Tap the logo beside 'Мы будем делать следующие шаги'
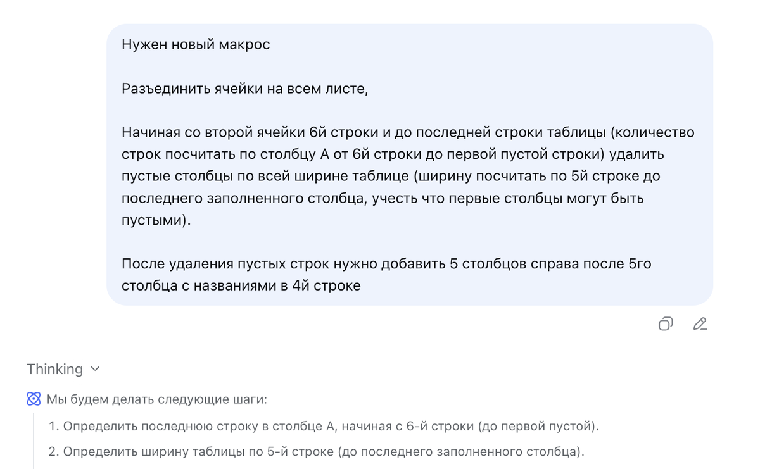The image size is (760, 469). click(33, 399)
